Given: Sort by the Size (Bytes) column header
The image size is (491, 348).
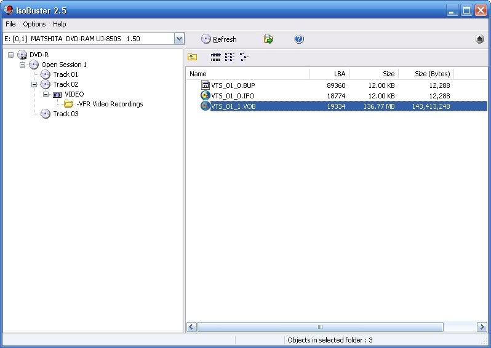Looking at the screenshot, I should click(426, 74).
